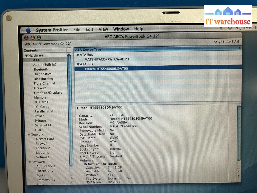
Task: Open the View menu
Action: 103,29
